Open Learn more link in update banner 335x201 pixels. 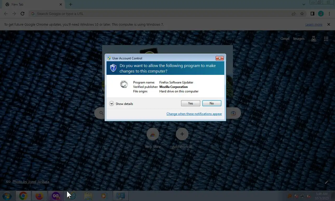tap(314, 24)
